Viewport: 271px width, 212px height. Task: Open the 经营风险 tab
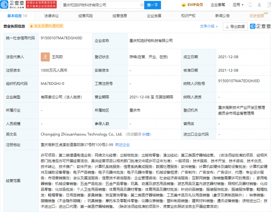(x=86, y=16)
